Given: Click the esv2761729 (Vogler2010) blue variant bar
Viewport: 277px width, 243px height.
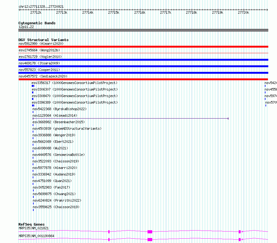Looking at the screenshot, I should click(x=143, y=60).
